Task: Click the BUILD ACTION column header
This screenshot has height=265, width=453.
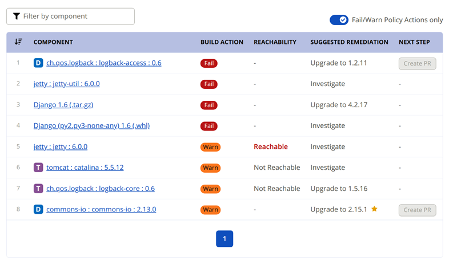Action: 222,42
